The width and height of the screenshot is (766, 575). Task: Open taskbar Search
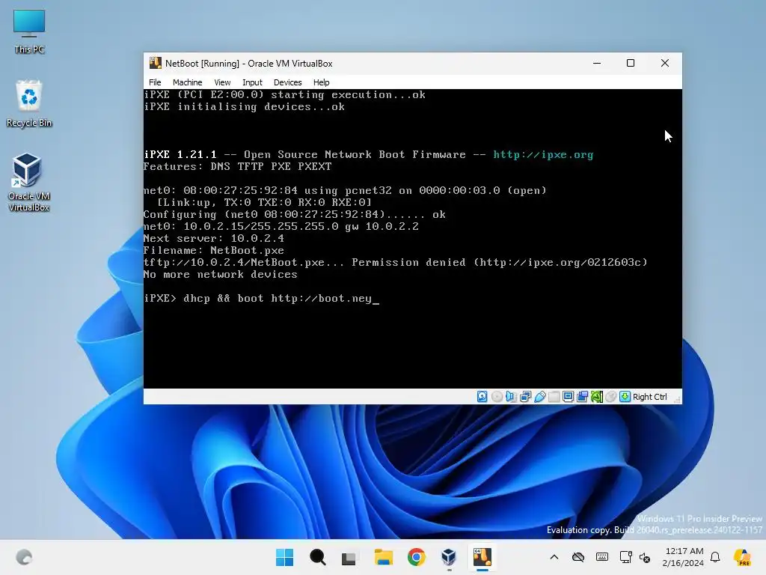317,557
